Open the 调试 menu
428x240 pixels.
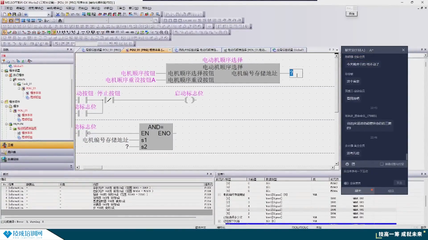click(95, 8)
